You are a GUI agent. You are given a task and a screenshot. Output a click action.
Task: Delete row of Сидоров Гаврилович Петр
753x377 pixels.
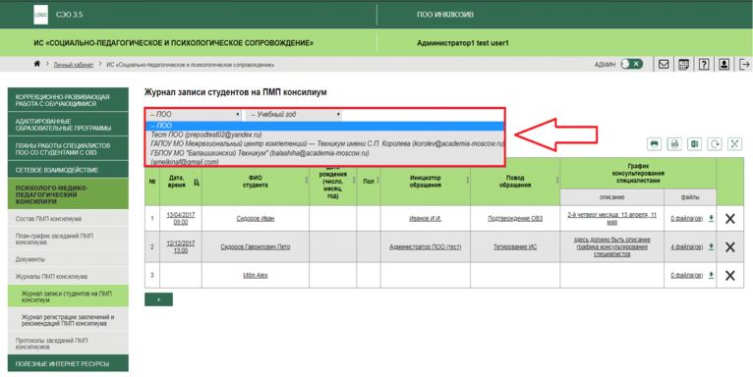(730, 247)
